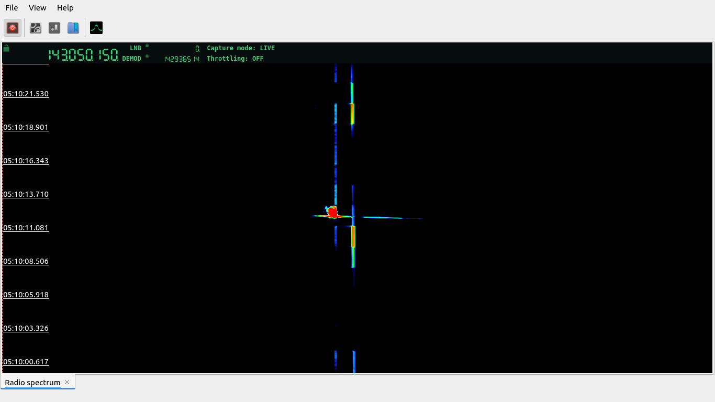Click timestamp 05:10:05.918
This screenshot has width=715, height=402.
pyautogui.click(x=26, y=295)
